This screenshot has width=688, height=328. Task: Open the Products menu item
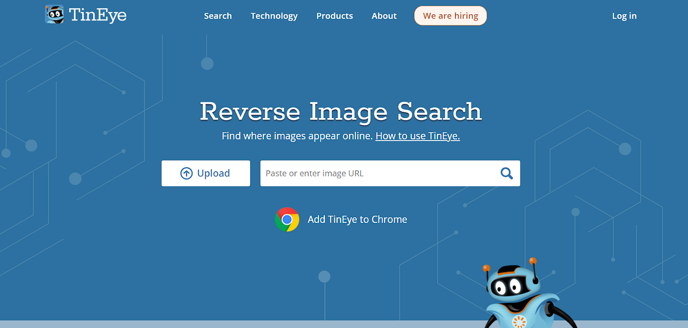(334, 16)
